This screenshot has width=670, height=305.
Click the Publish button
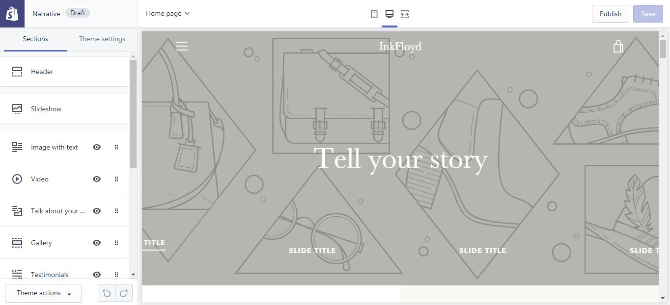click(611, 14)
